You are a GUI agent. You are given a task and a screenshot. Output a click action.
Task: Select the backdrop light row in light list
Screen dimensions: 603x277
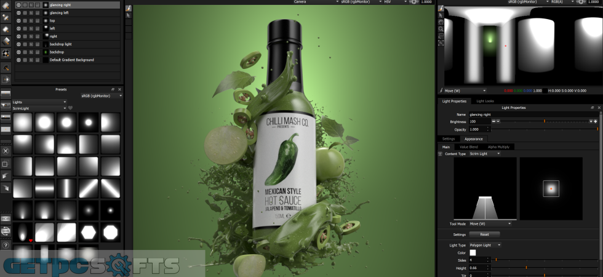(67, 44)
